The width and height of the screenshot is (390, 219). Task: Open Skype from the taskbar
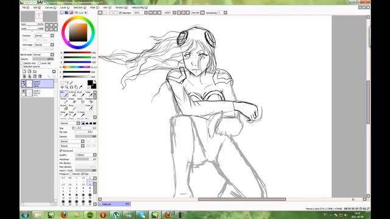[142, 215]
